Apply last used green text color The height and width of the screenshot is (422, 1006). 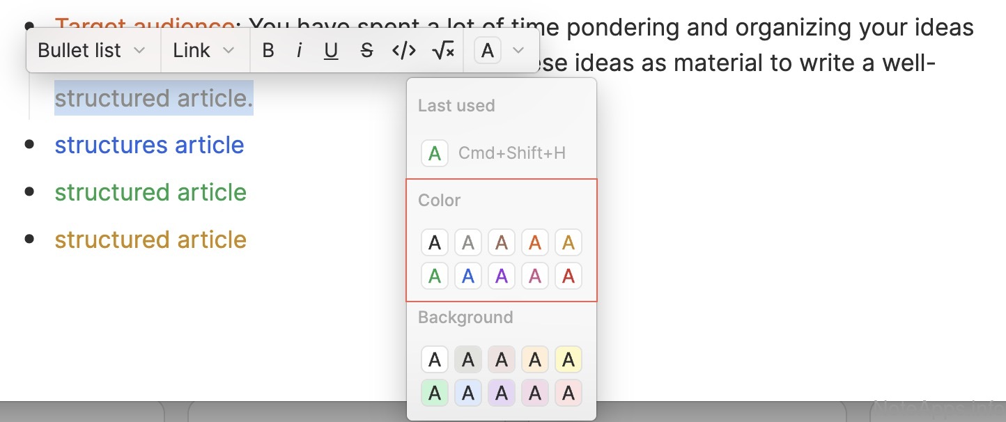pyautogui.click(x=435, y=153)
